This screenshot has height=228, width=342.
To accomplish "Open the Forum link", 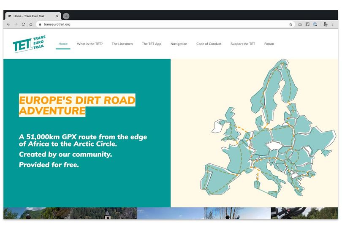I will pyautogui.click(x=269, y=43).
